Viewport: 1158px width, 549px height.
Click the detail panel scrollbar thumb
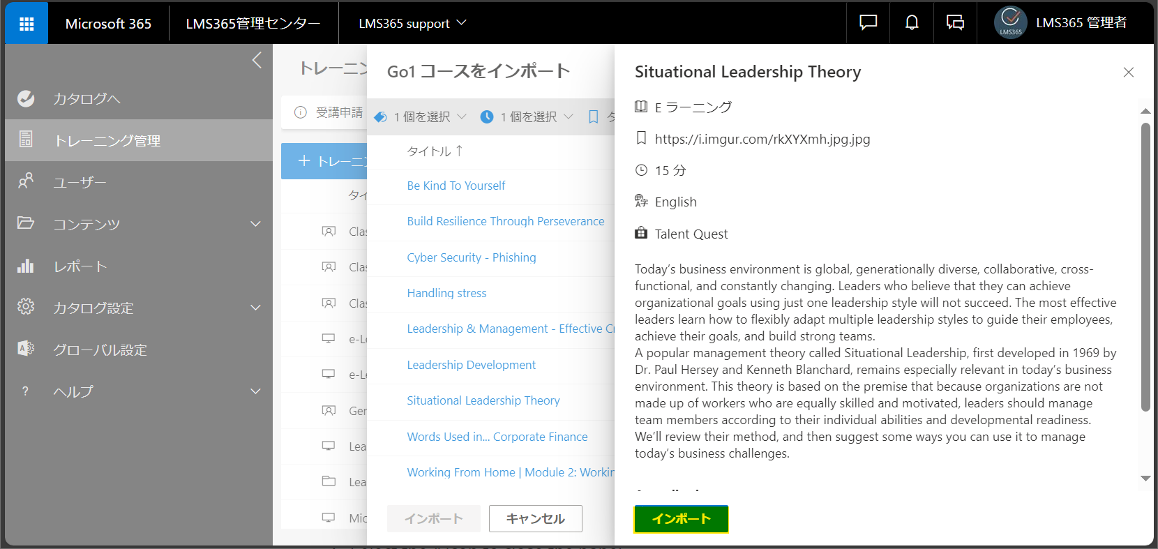[x=1145, y=267]
